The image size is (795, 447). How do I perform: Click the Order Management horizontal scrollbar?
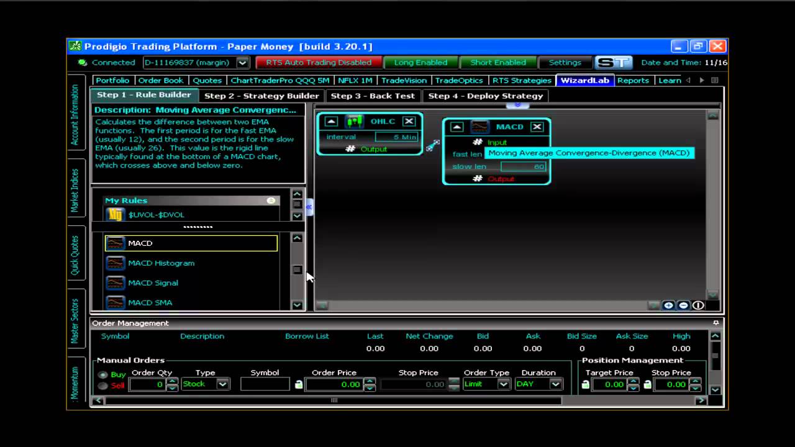(334, 400)
